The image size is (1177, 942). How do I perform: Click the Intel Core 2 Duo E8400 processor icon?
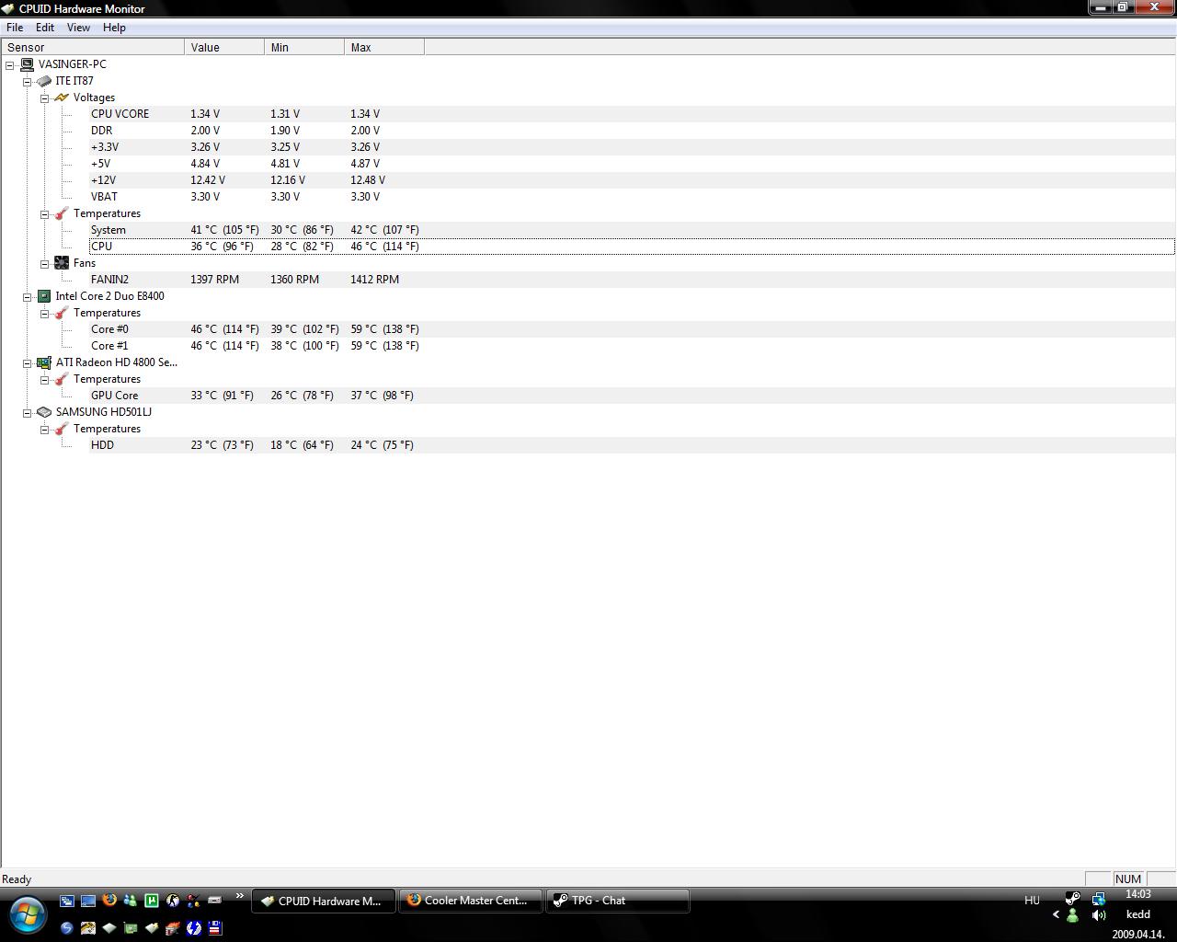click(44, 296)
